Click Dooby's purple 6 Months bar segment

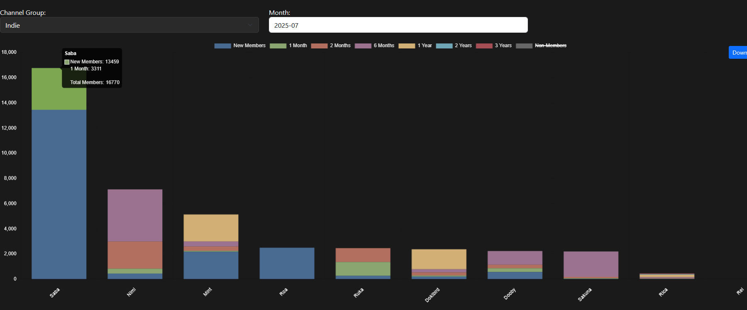point(515,258)
